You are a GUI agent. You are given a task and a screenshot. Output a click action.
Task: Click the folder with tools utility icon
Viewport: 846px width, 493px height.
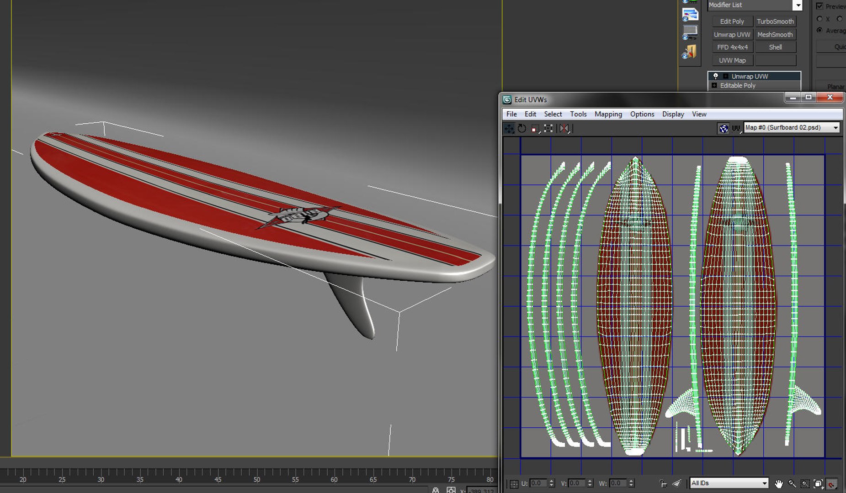click(x=690, y=52)
